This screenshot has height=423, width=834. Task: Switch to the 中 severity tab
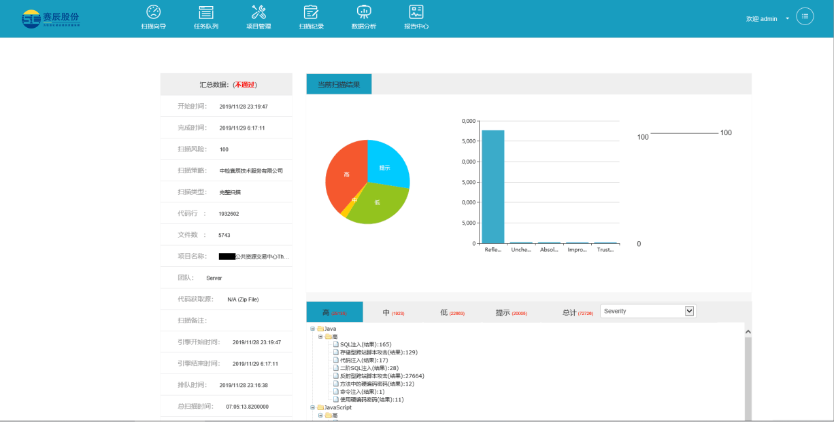click(x=393, y=312)
